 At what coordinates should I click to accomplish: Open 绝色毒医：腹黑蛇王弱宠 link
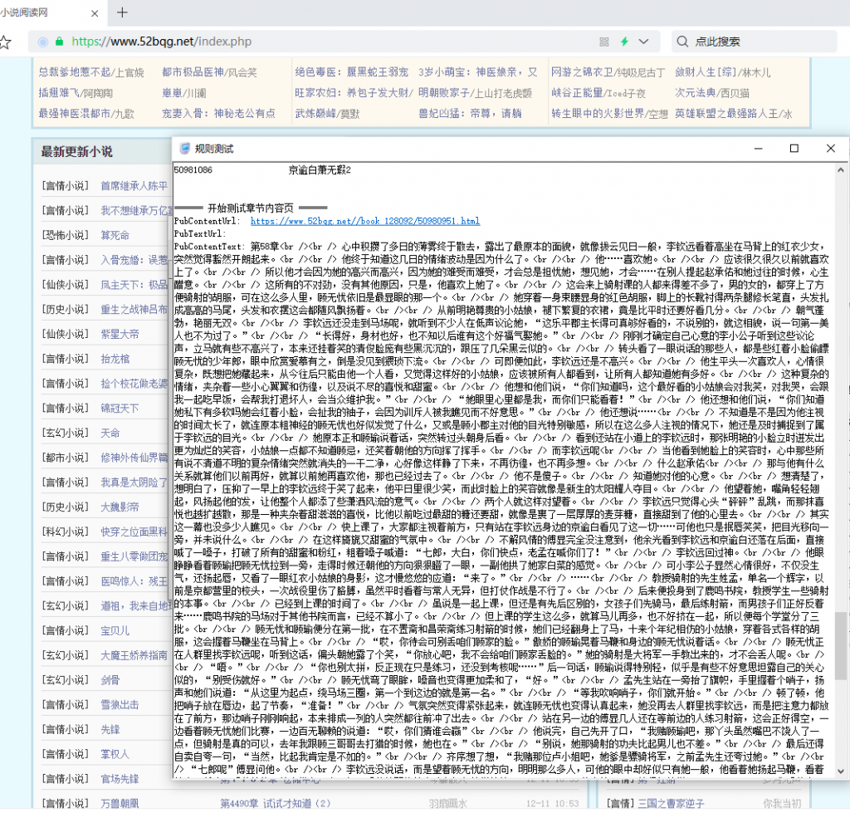(x=351, y=72)
